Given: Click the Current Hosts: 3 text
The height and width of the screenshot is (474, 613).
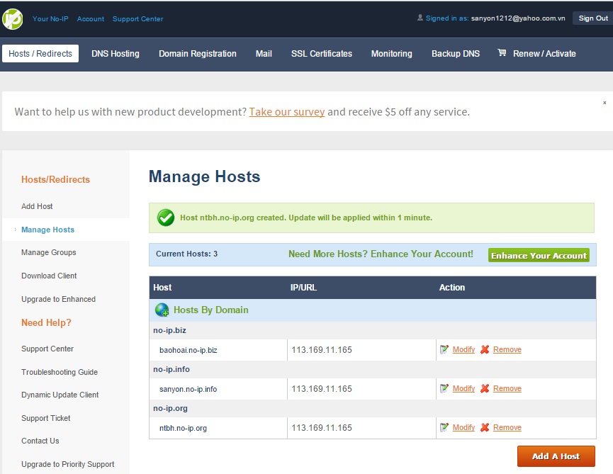Looking at the screenshot, I should point(186,254).
